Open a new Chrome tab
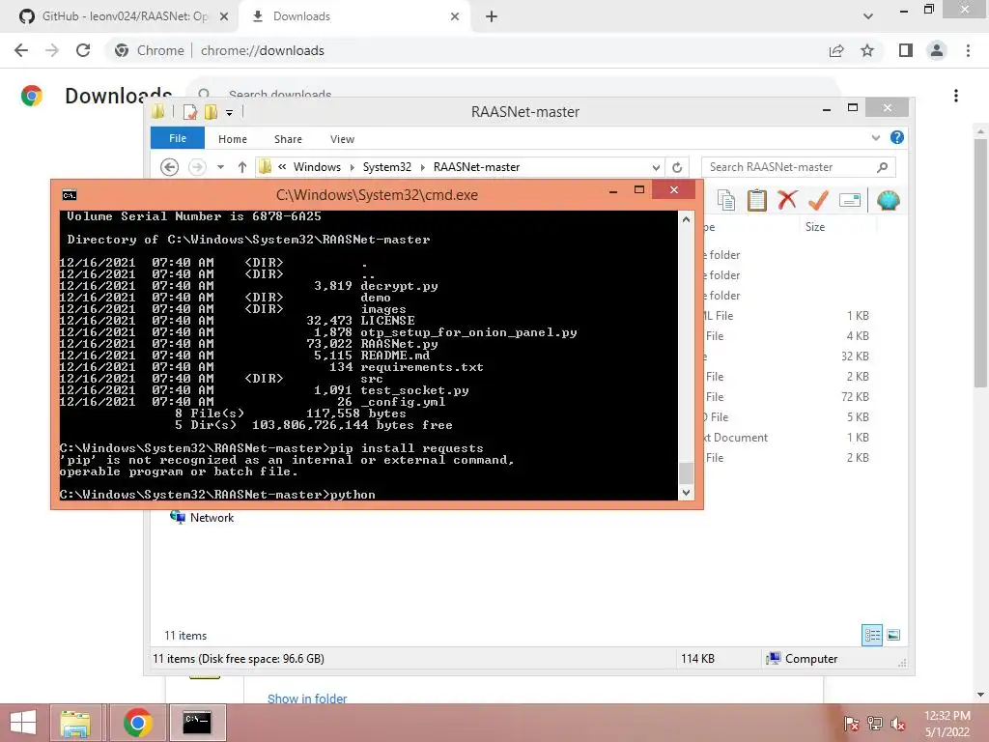This screenshot has width=989, height=742. 492,16
